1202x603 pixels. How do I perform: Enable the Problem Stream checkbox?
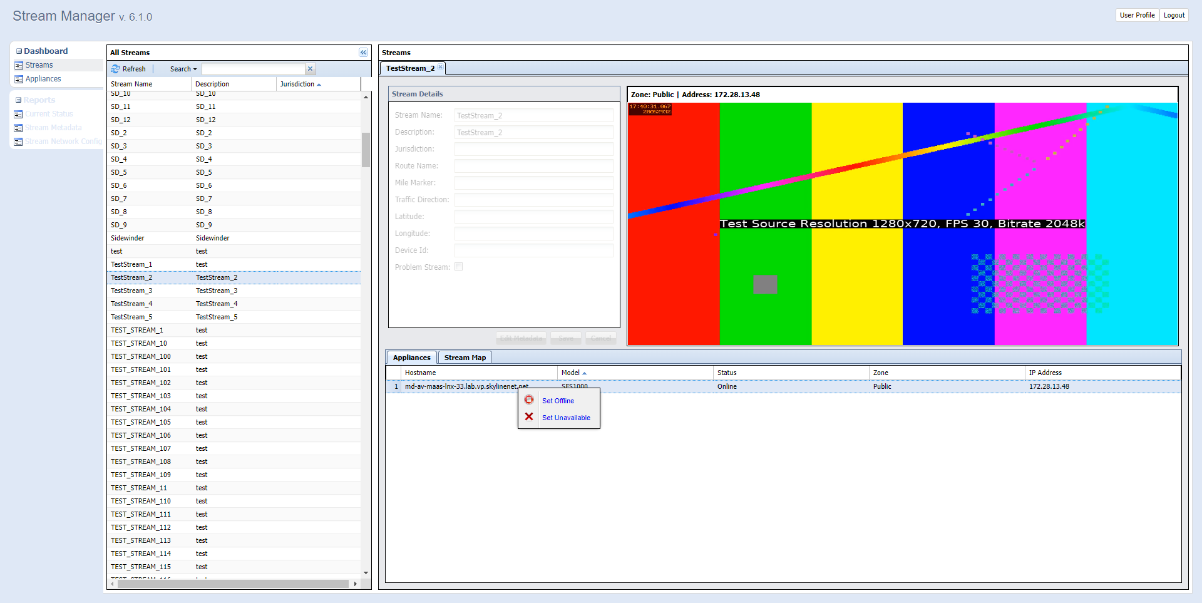458,266
